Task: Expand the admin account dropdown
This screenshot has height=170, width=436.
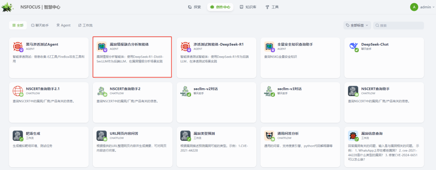Action: (433, 7)
